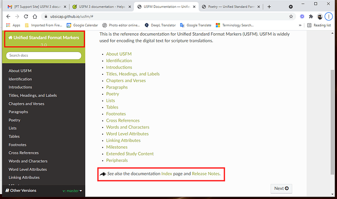Open Google Calendar bookmark

83,25
